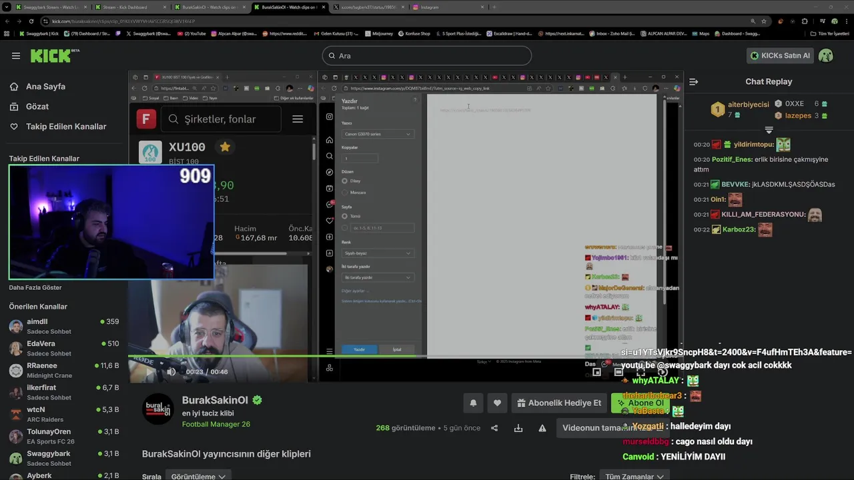Screen dimensions: 854x480
Task: Open the Kick hamburger menu
Action: pyautogui.click(x=15, y=56)
